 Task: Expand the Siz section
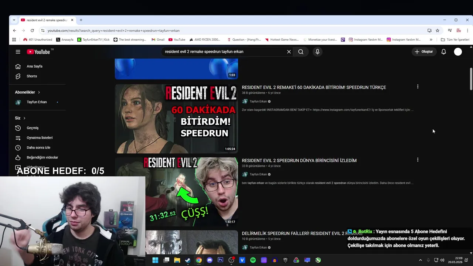[x=20, y=118]
